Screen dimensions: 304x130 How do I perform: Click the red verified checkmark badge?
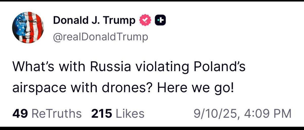tap(145, 20)
